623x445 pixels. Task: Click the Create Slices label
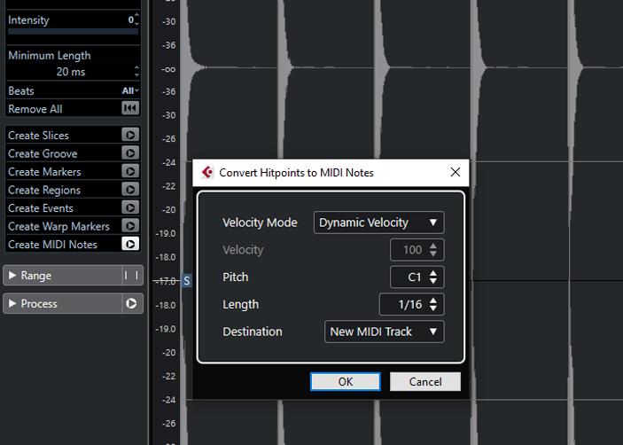(x=38, y=136)
